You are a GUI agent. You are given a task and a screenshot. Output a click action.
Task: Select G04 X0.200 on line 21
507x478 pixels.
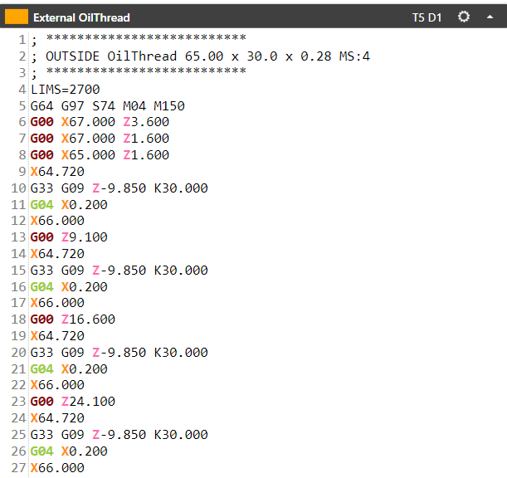[69, 368]
